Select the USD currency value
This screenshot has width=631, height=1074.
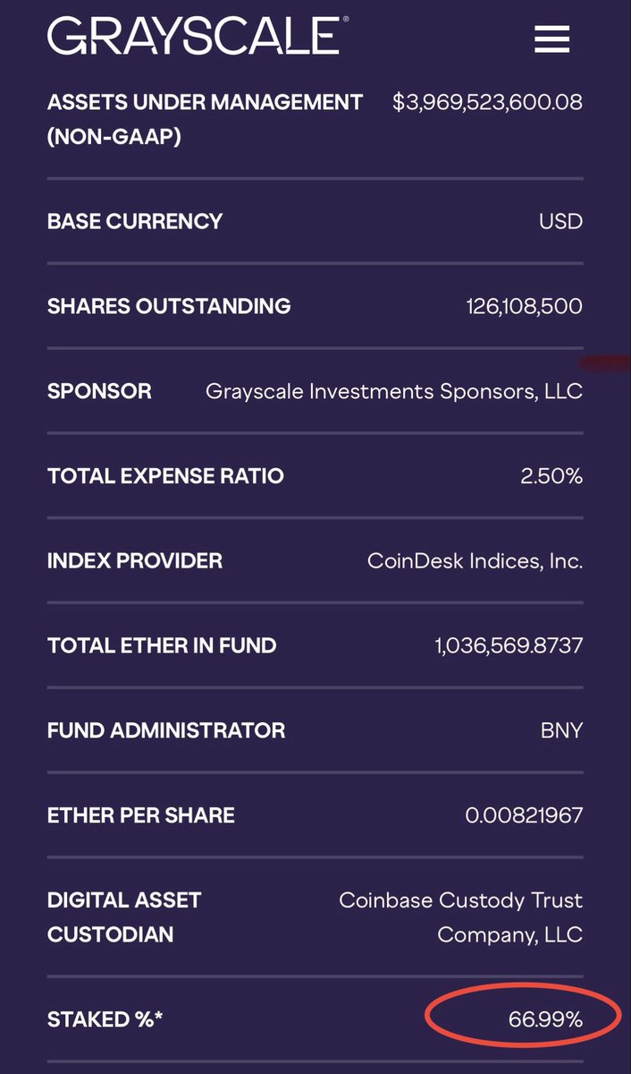(x=560, y=221)
